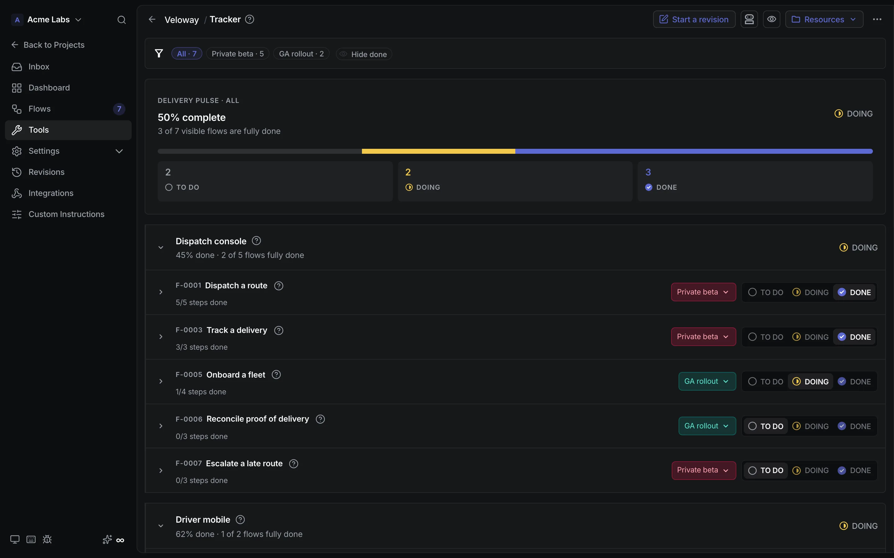
Task: Expand the Track a delivery flow
Action: [x=161, y=337]
